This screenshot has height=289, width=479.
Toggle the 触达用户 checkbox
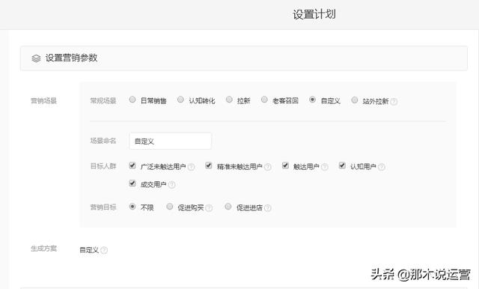coord(285,165)
